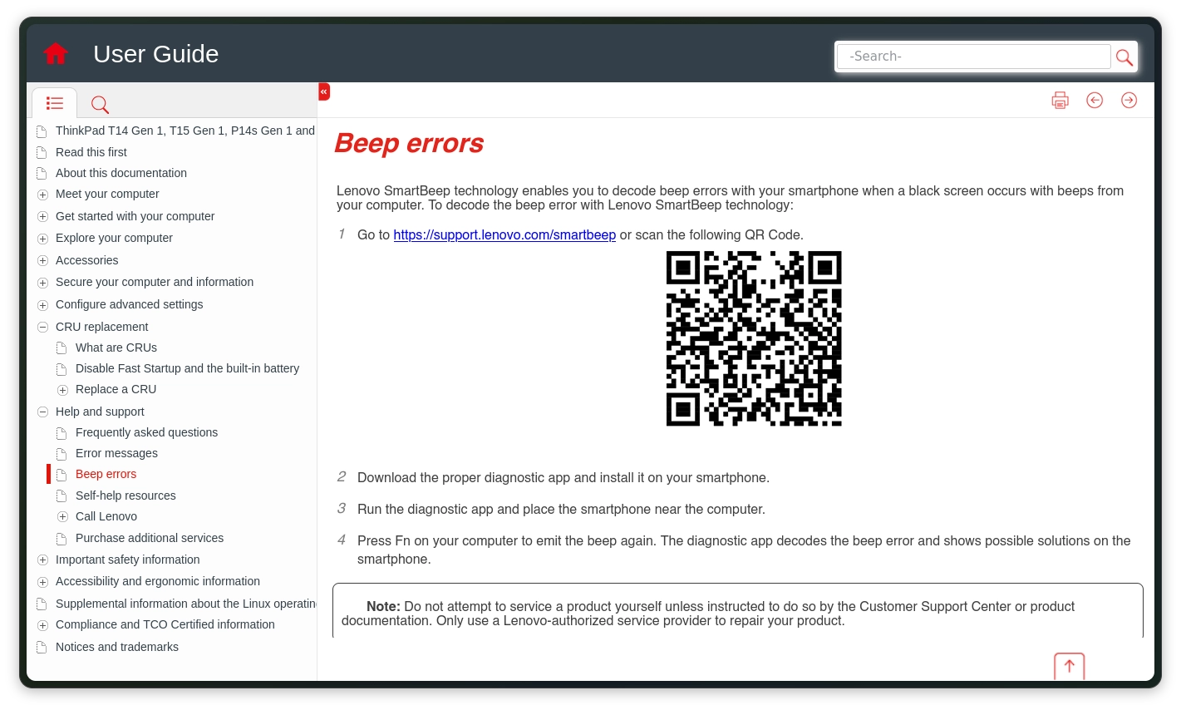Click the Explore your computer label
Image resolution: width=1181 pixels, height=710 pixels.
[114, 238]
